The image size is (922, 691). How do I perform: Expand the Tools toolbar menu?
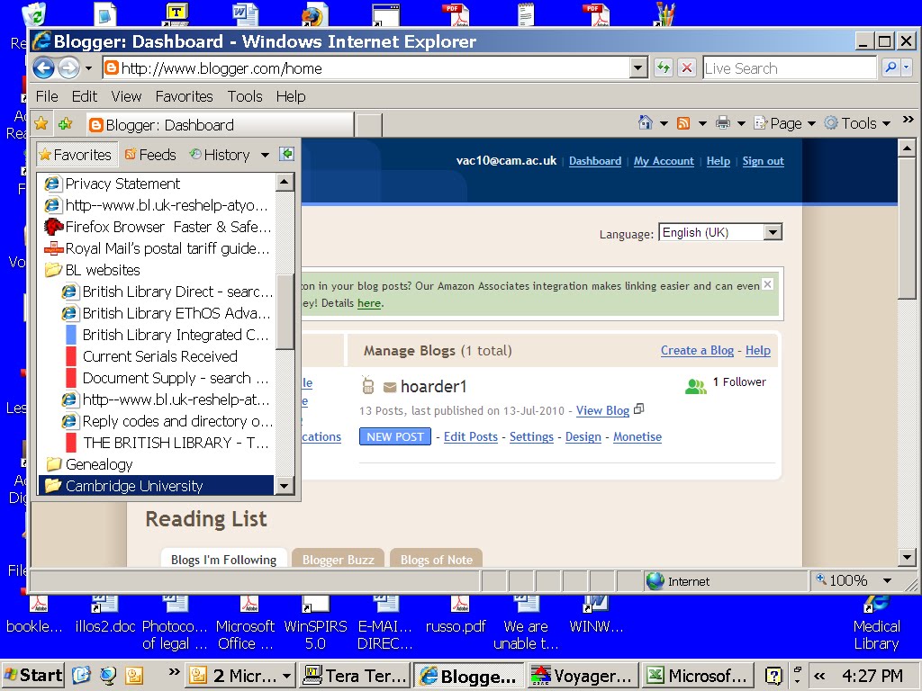[x=857, y=122]
